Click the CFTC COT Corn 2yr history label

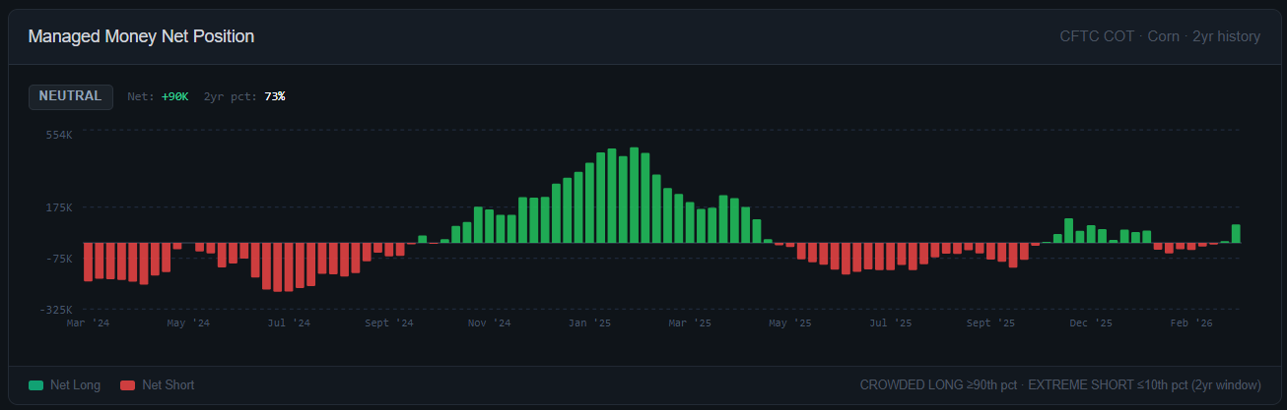[1160, 36]
